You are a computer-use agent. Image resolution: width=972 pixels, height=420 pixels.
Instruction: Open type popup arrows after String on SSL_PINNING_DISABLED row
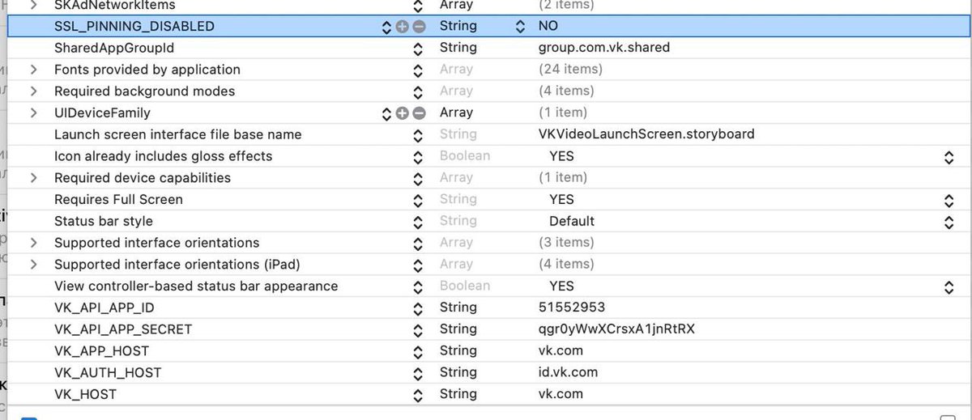pos(520,27)
